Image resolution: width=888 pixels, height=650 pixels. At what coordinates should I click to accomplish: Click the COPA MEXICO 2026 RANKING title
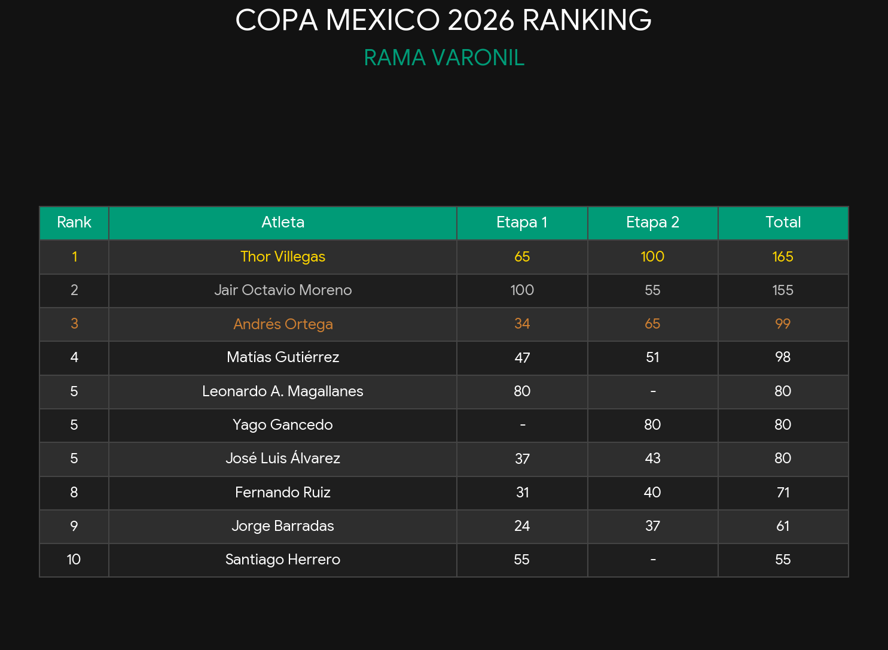coord(443,20)
